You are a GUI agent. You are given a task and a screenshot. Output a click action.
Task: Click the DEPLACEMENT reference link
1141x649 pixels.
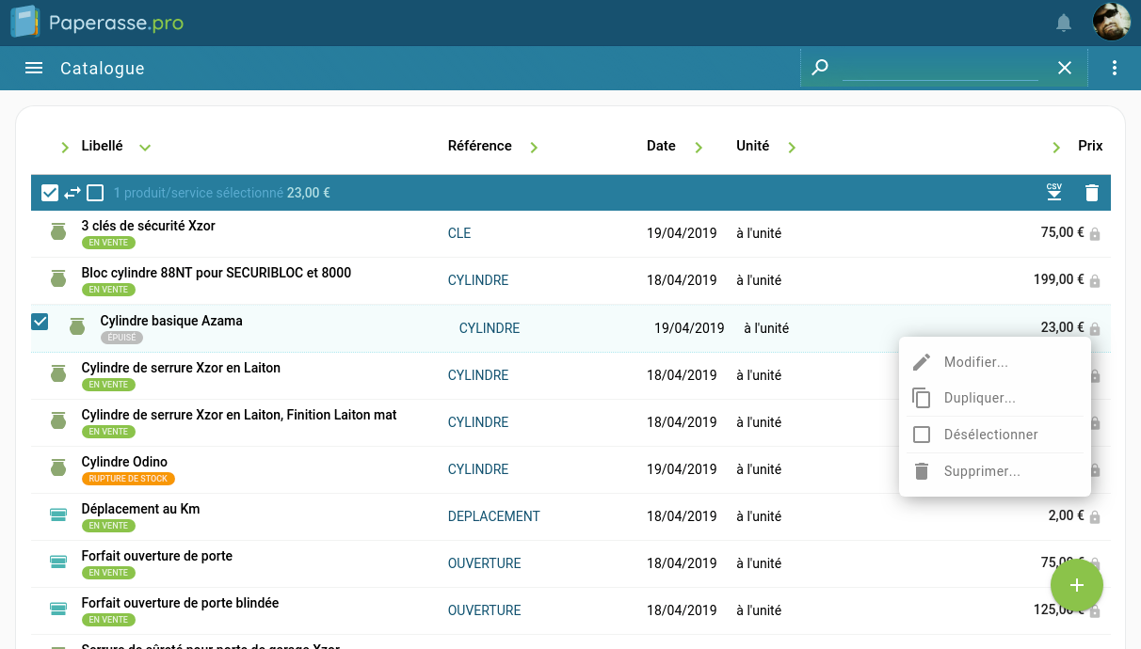[x=493, y=516]
